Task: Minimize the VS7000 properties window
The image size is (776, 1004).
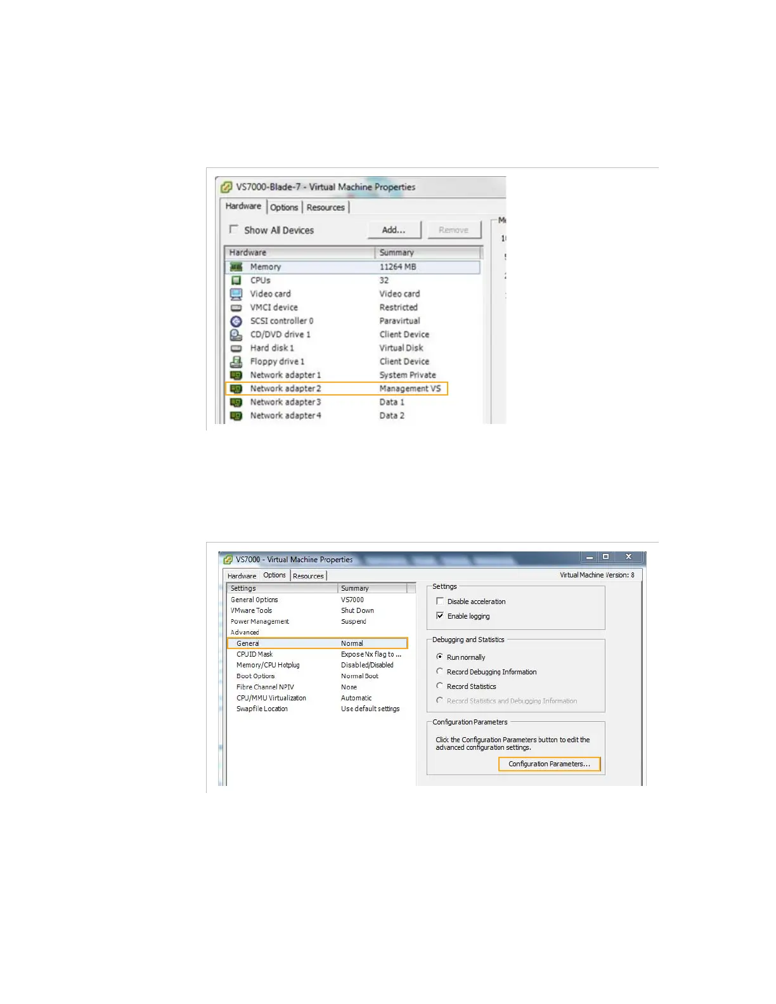Action: pyautogui.click(x=590, y=557)
